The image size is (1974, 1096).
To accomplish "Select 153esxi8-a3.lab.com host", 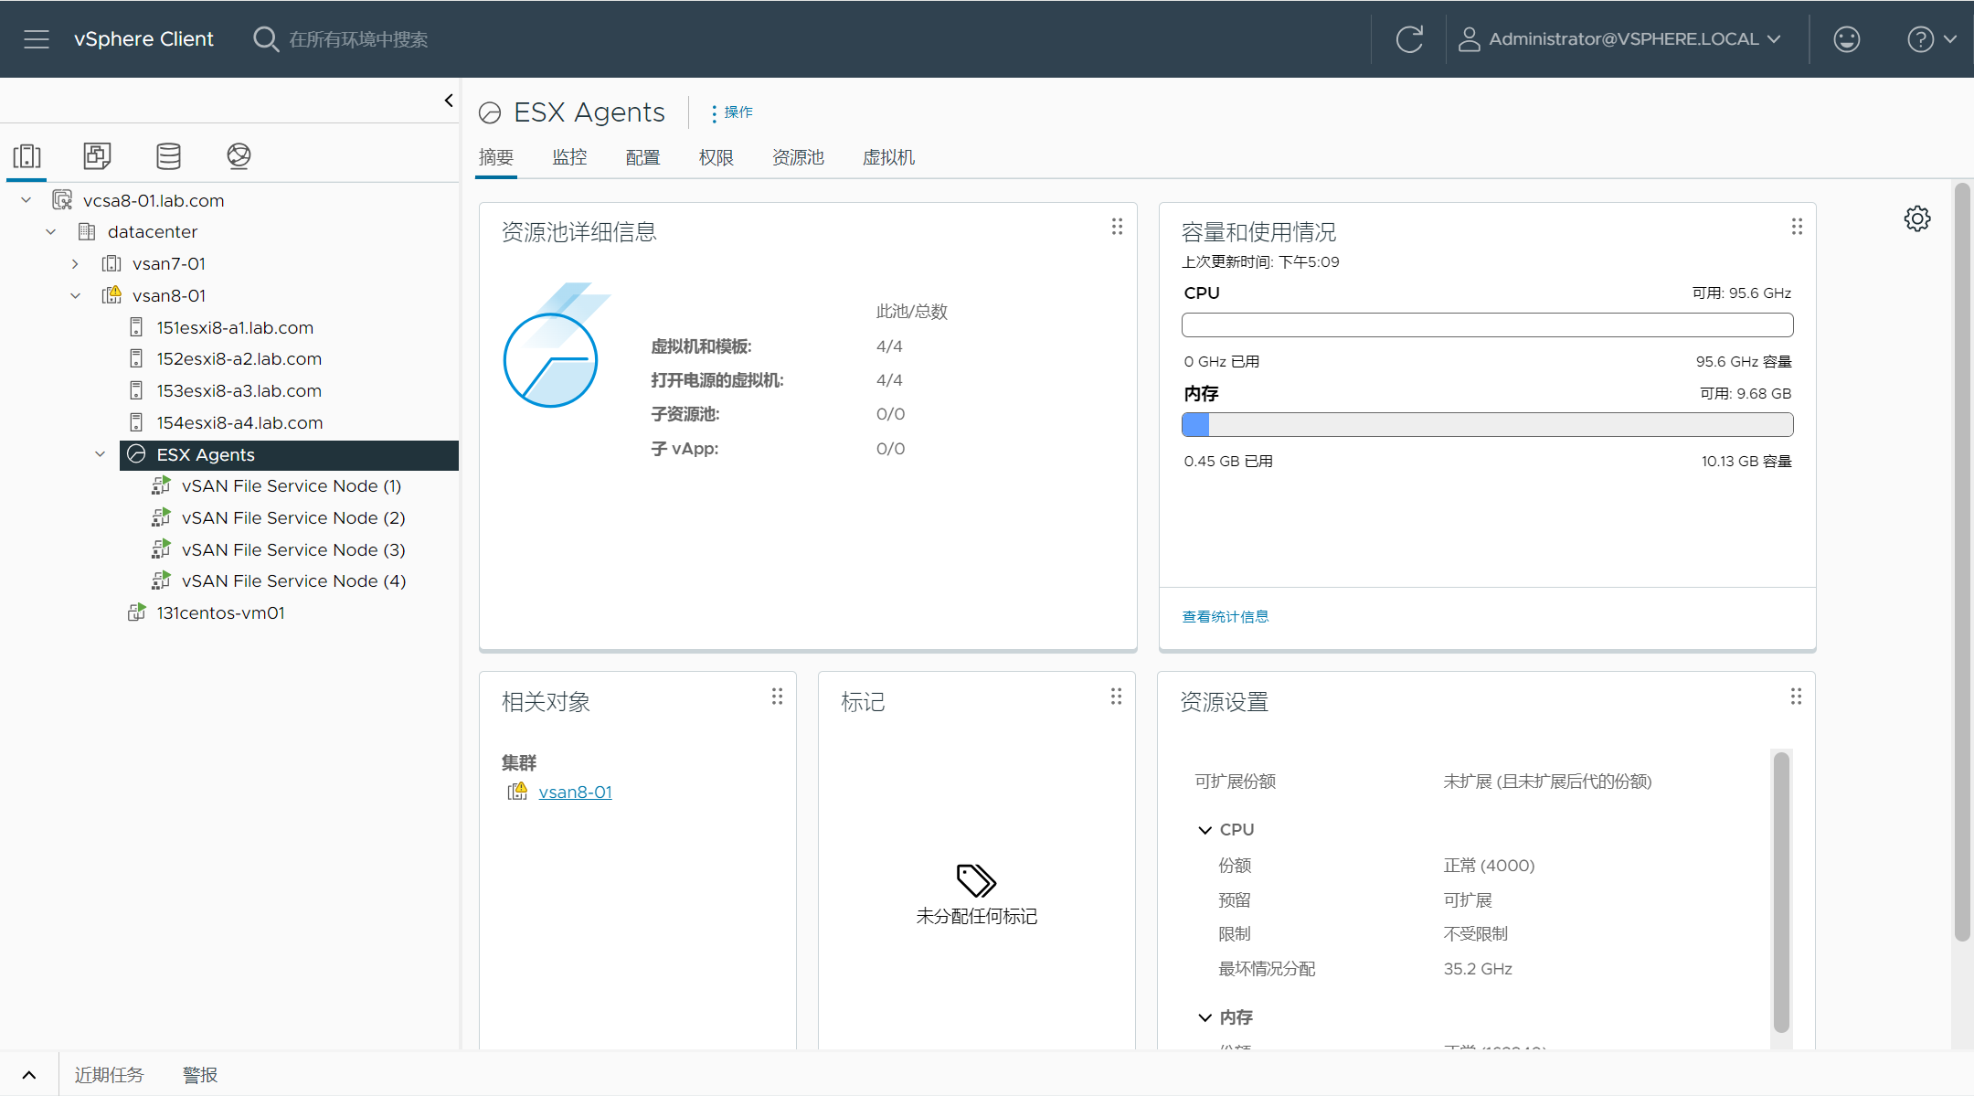I will (239, 391).
